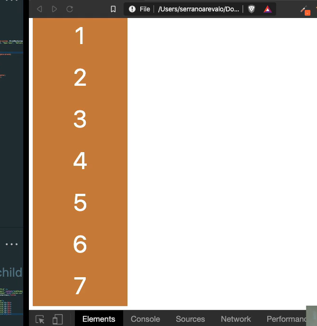Open the extension icon with orange badge

305,10
